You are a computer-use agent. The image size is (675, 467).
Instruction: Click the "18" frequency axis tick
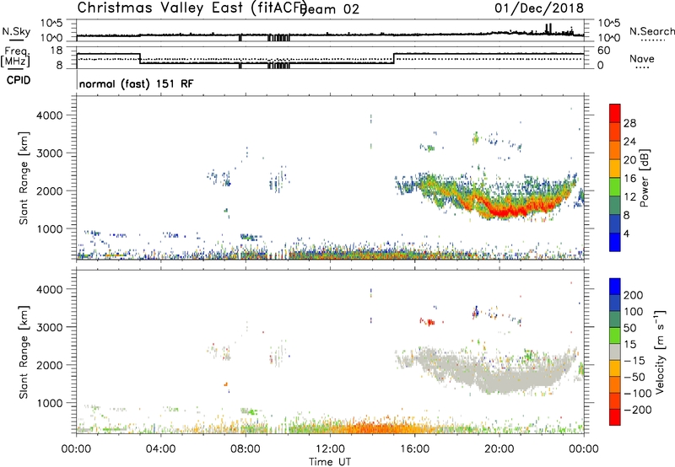tap(57, 51)
